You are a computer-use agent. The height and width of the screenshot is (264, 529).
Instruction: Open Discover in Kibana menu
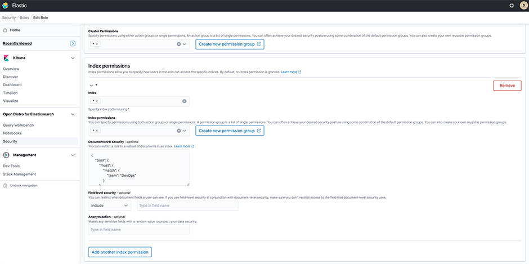[11, 77]
